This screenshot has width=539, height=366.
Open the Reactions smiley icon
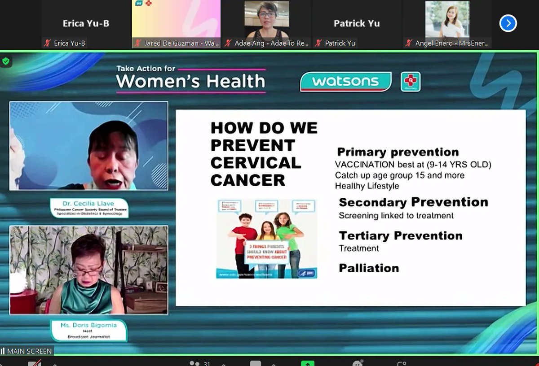(358, 363)
